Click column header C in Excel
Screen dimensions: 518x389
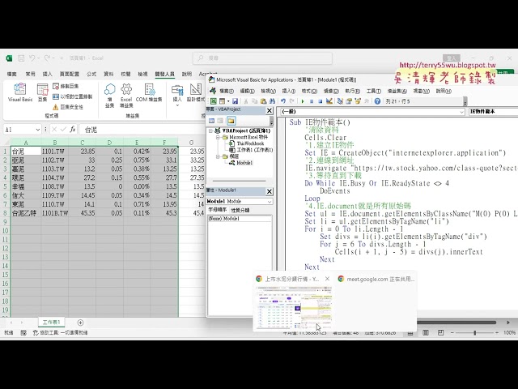(83, 143)
